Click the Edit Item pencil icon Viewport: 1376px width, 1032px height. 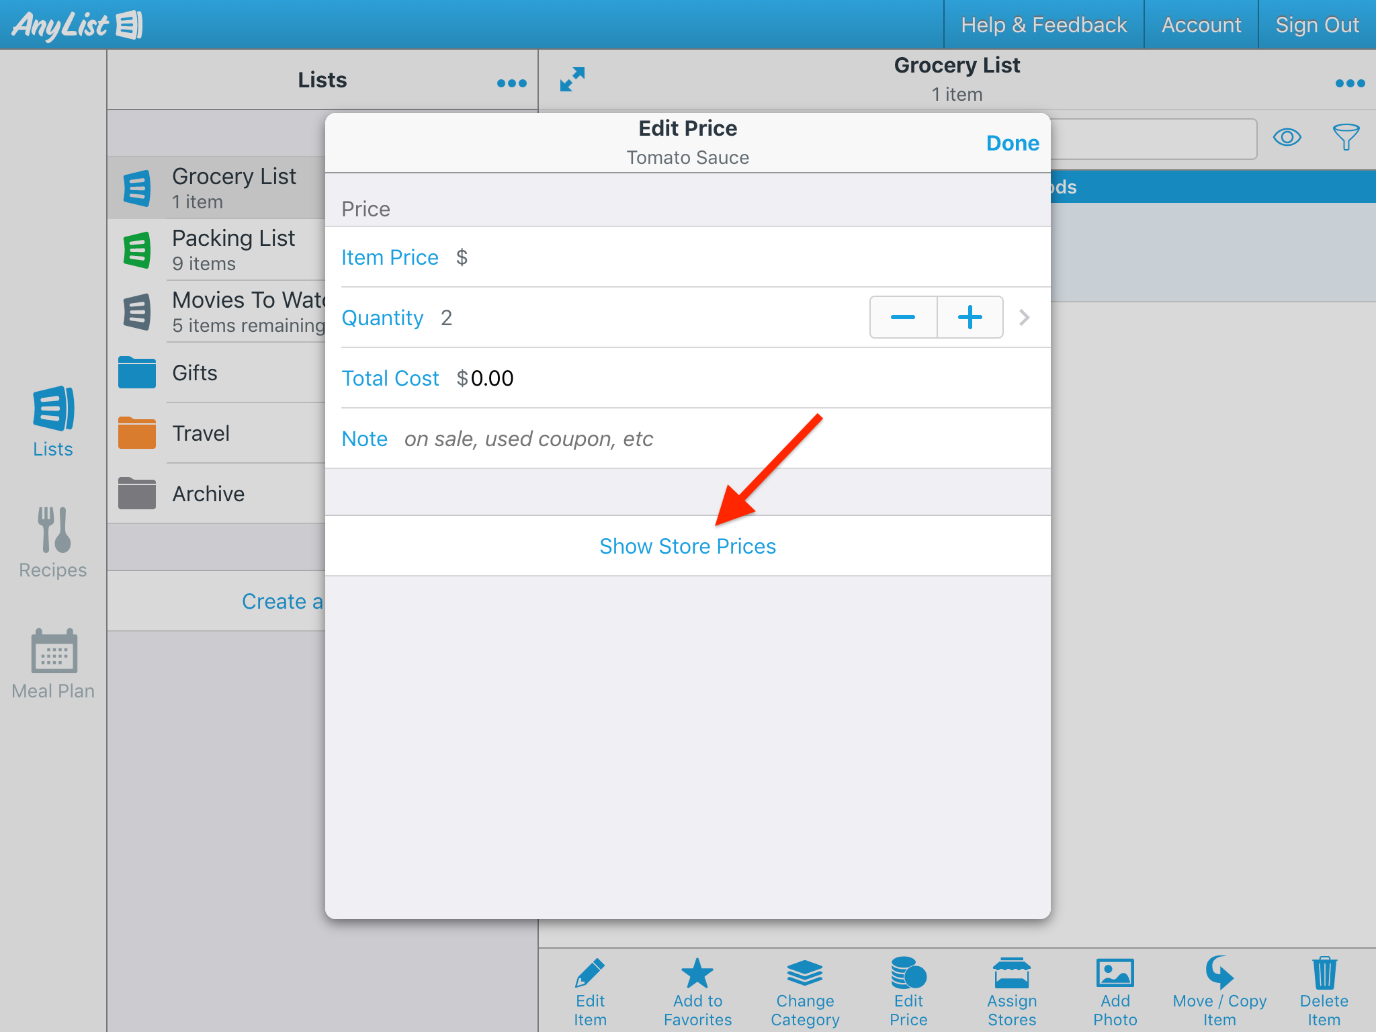[590, 974]
